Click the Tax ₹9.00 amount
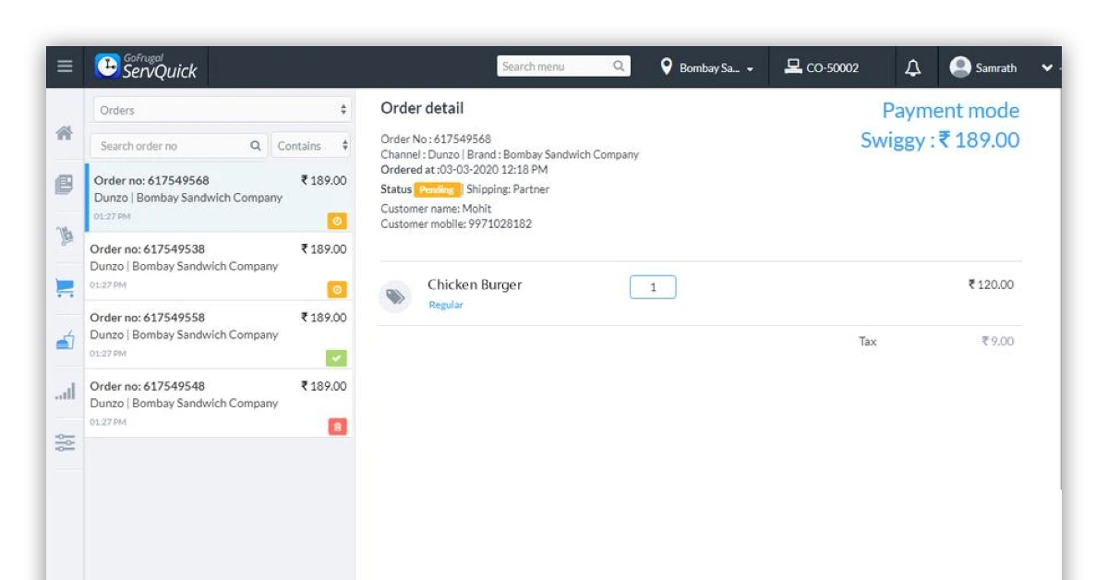The height and width of the screenshot is (580, 1108). tap(997, 342)
